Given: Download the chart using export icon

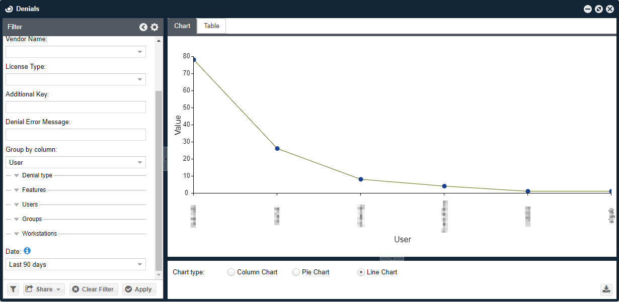Looking at the screenshot, I should (606, 289).
